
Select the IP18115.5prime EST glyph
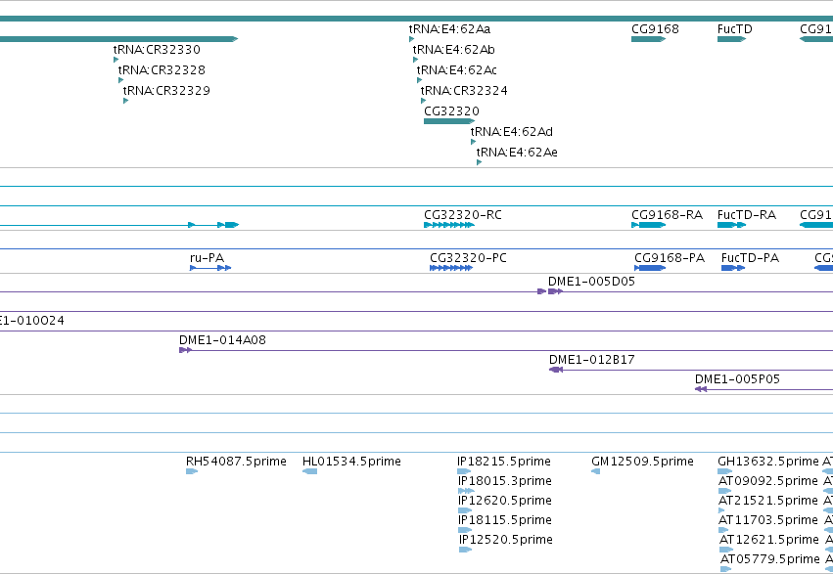(x=465, y=530)
